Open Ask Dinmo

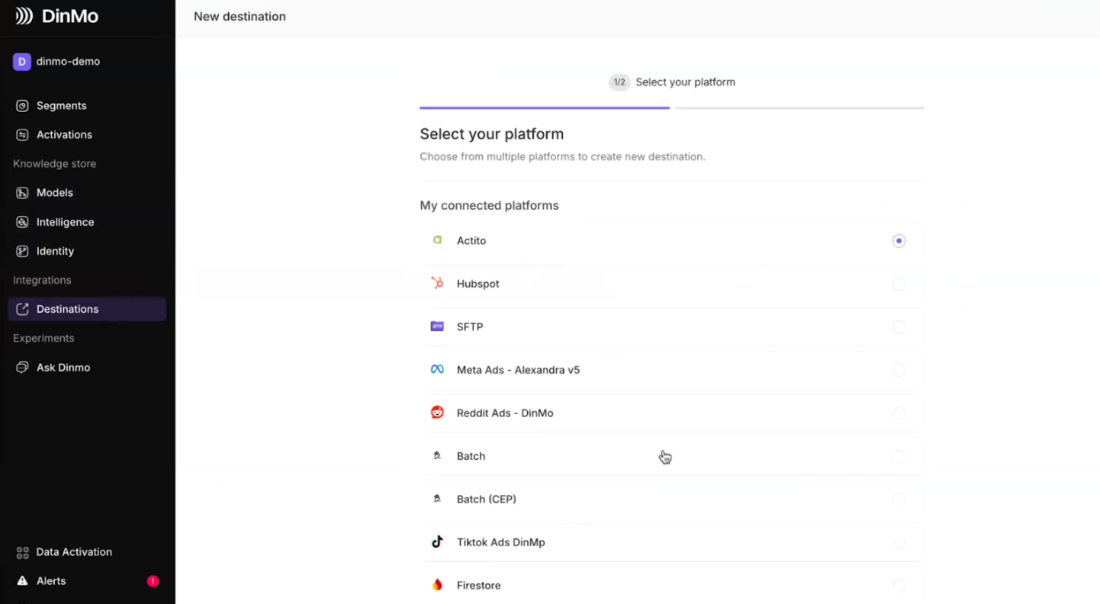tap(87, 368)
